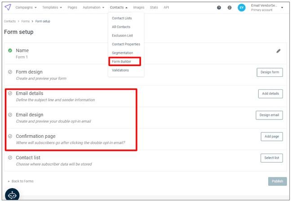Open the Images tab

[x=138, y=8]
